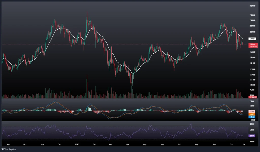Click the 80.00 level on RSI scale
The image size is (260, 152).
(x=252, y=124)
